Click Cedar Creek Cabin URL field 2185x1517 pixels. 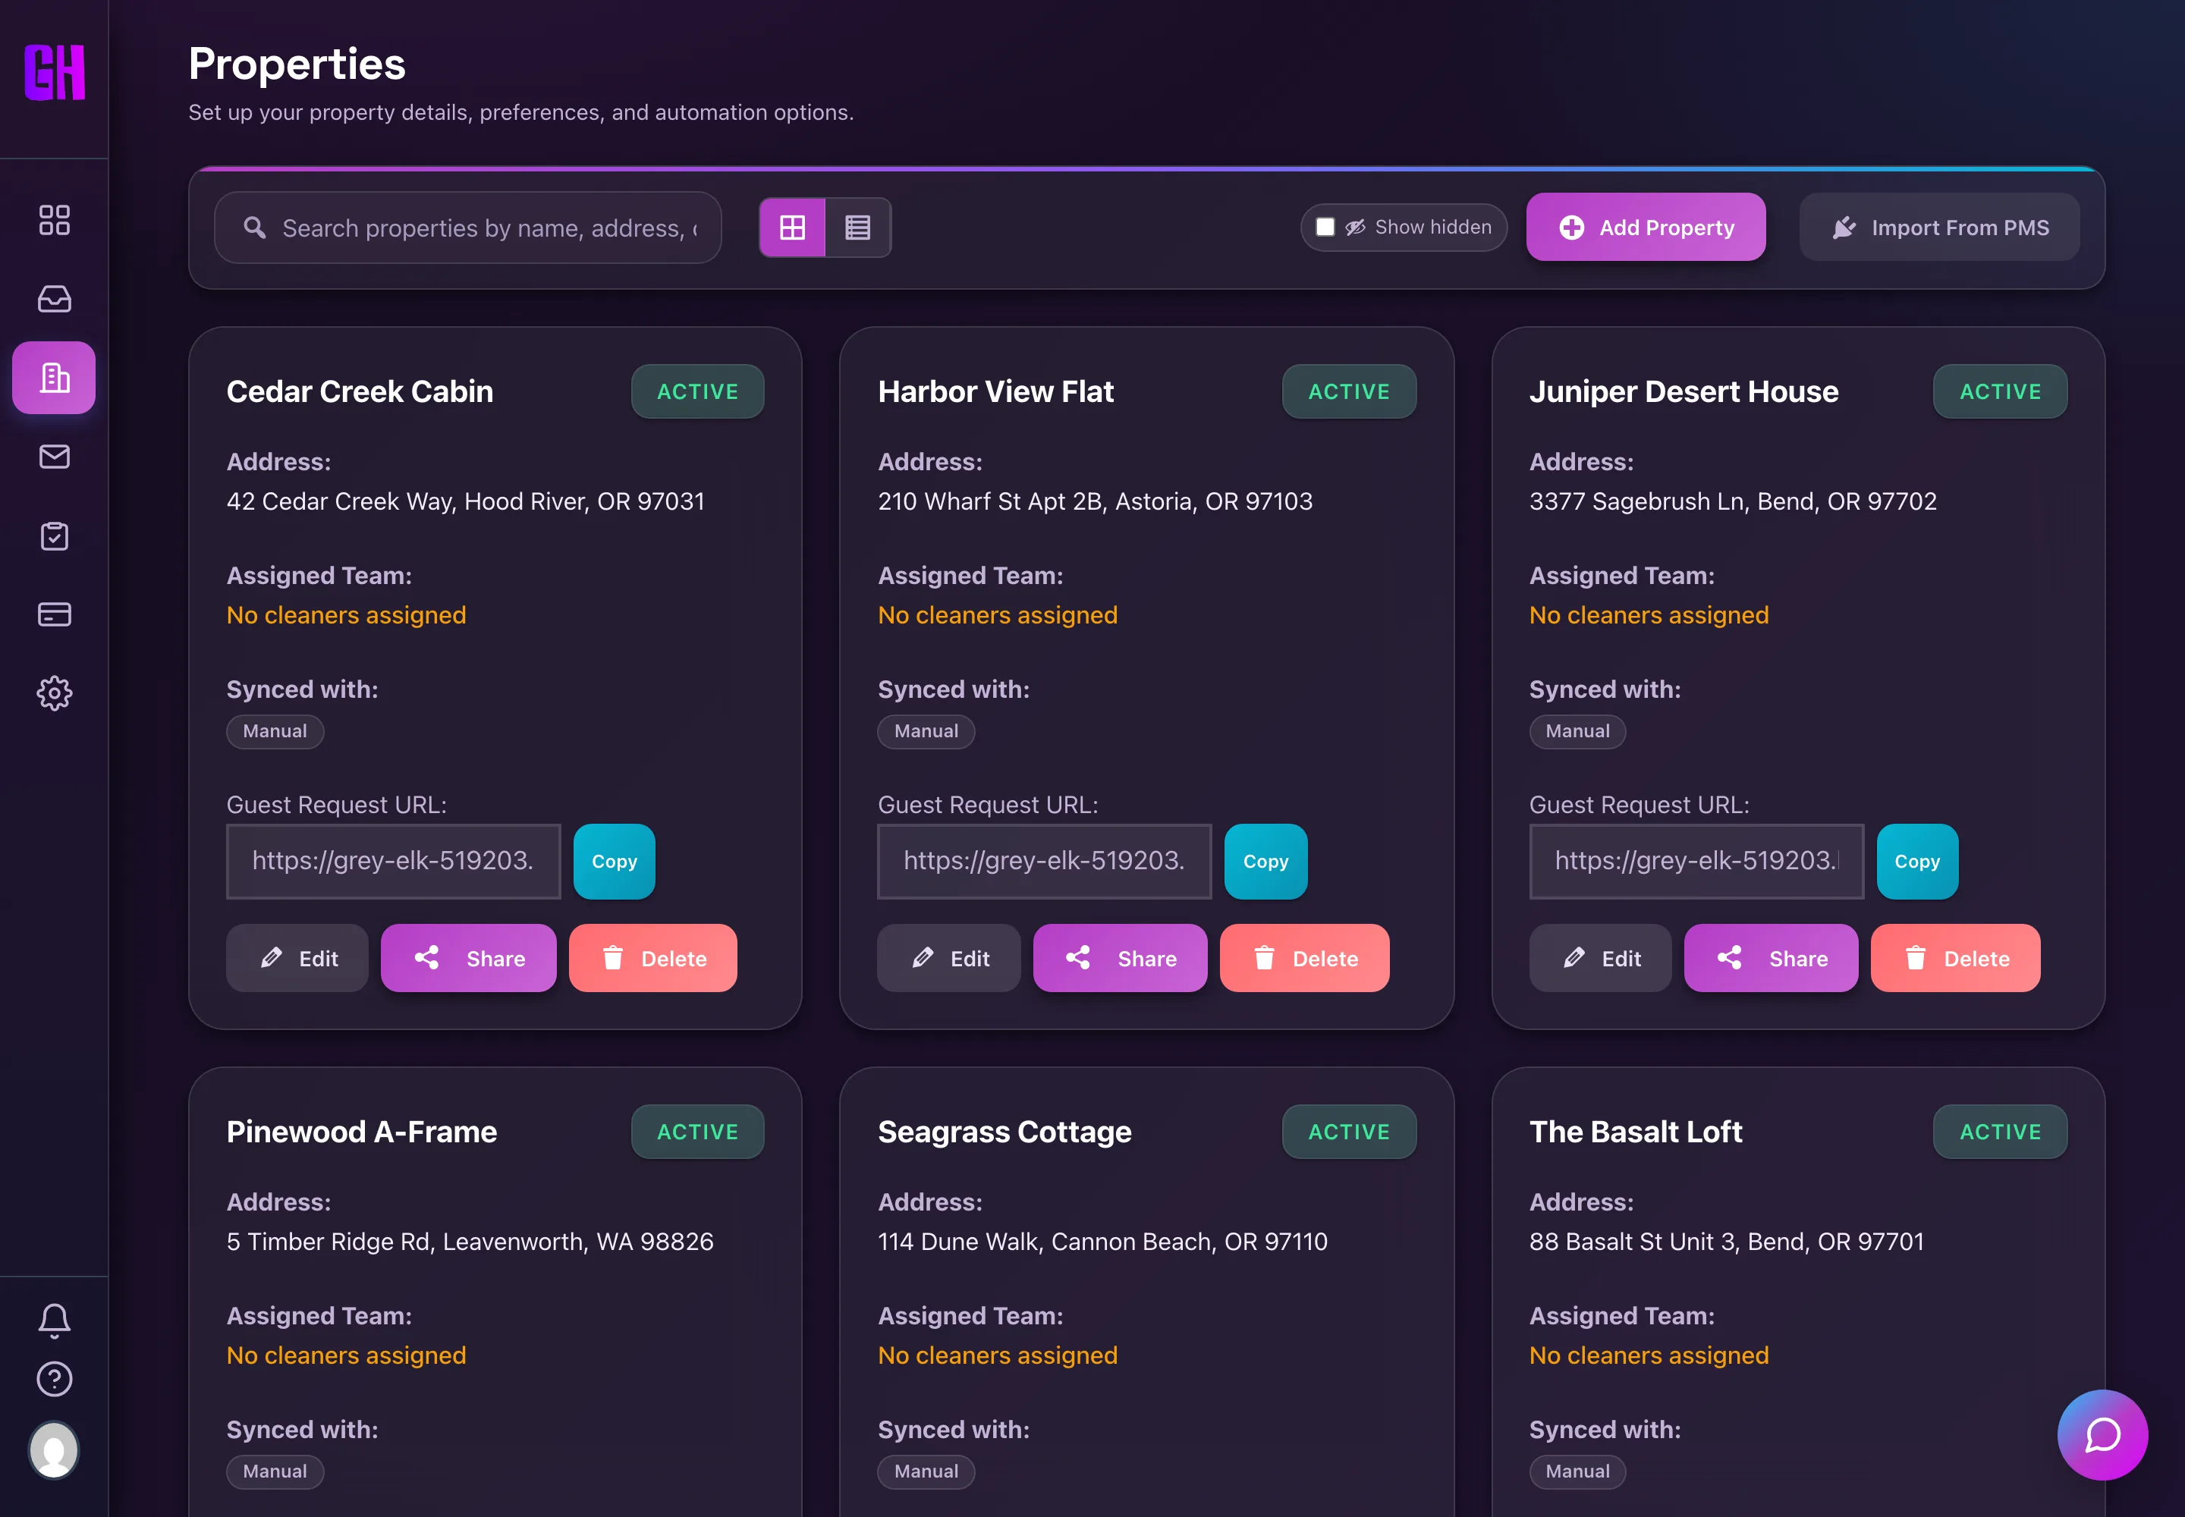394,861
